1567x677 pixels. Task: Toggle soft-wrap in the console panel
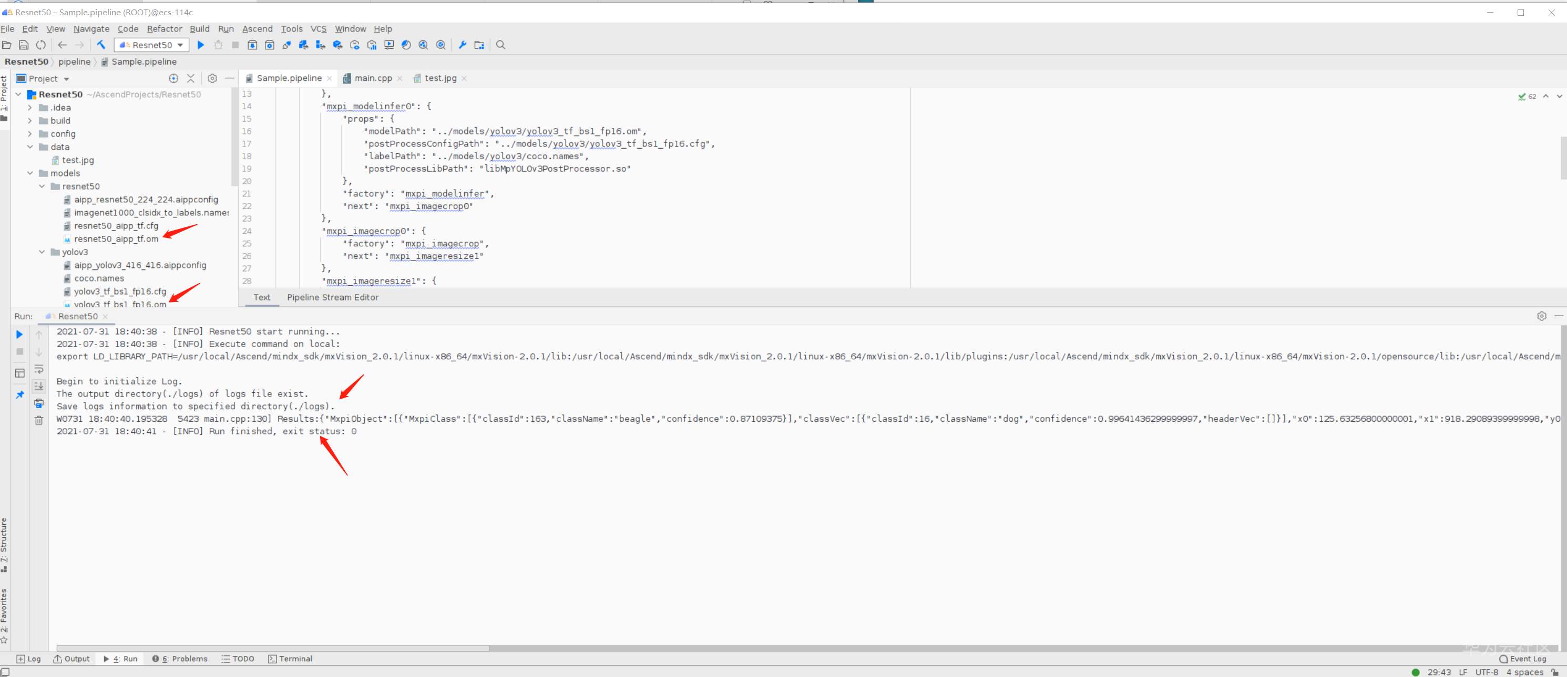pyautogui.click(x=39, y=369)
